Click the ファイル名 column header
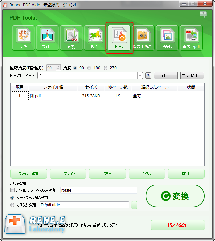The height and width of the screenshot is (241, 215). click(53, 87)
